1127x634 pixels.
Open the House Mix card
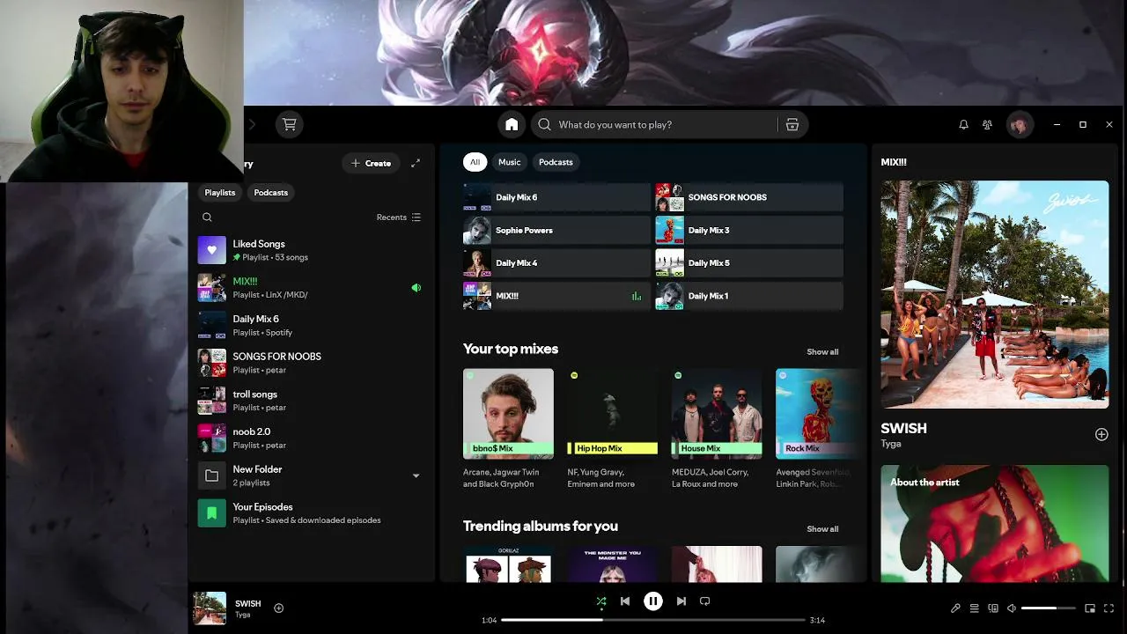pos(717,429)
